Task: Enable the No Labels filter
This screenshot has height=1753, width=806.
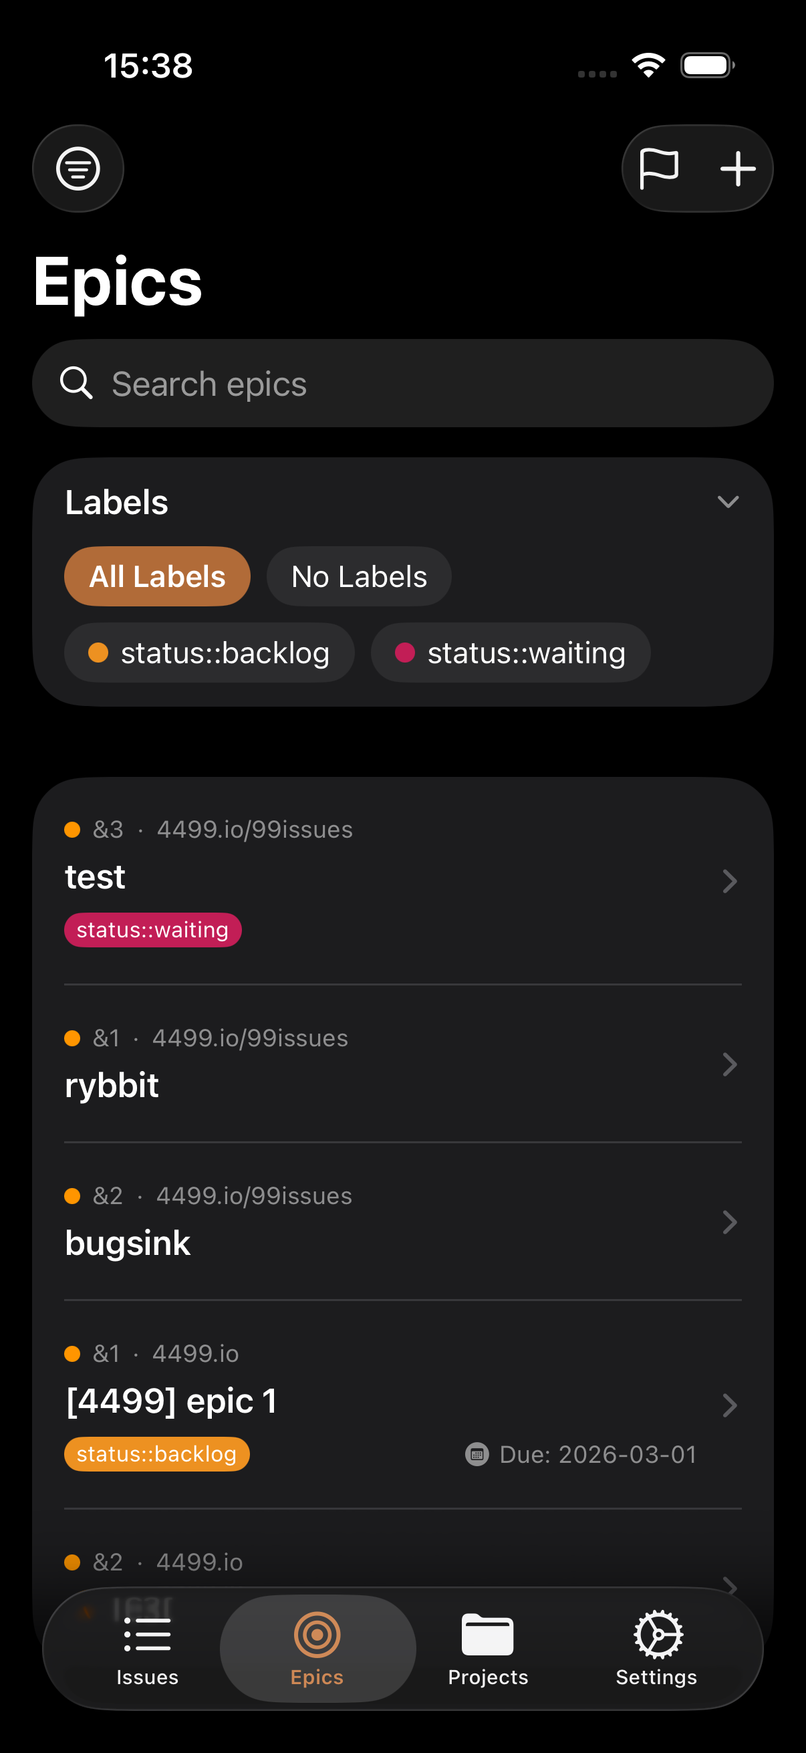Action: click(x=358, y=576)
